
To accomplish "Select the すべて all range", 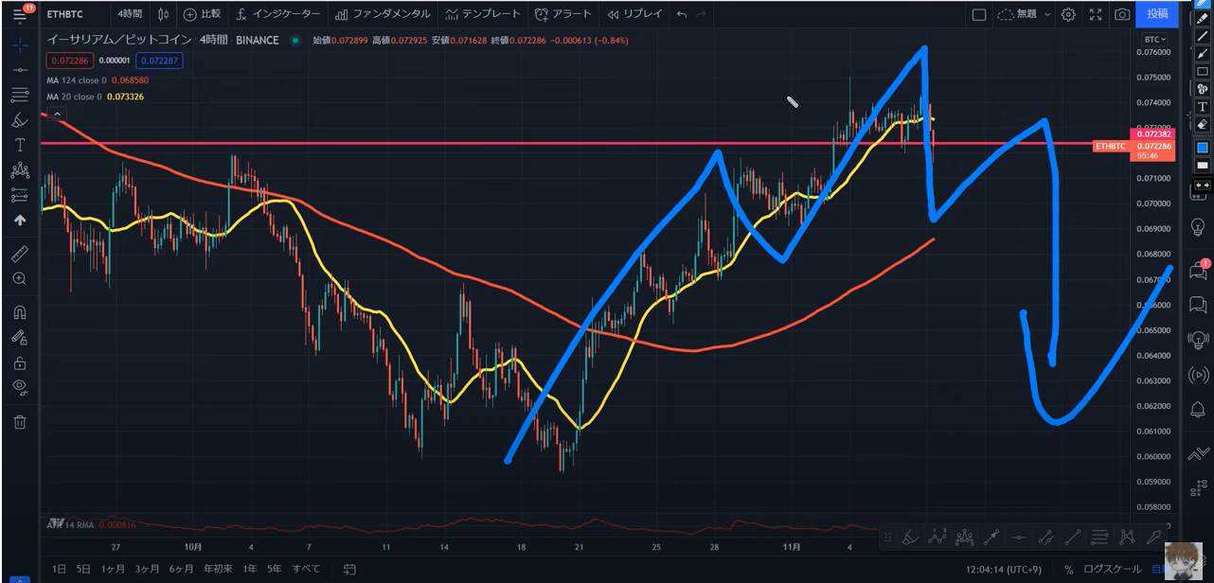I will click(306, 570).
